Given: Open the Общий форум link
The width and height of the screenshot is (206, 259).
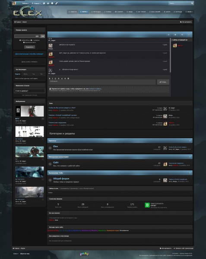Looking at the screenshot, I should 61,179.
